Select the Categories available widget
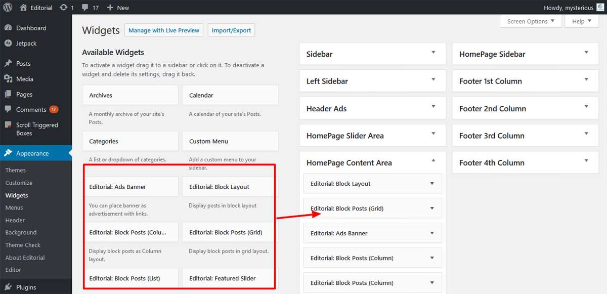This screenshot has height=294, width=607. coord(130,141)
